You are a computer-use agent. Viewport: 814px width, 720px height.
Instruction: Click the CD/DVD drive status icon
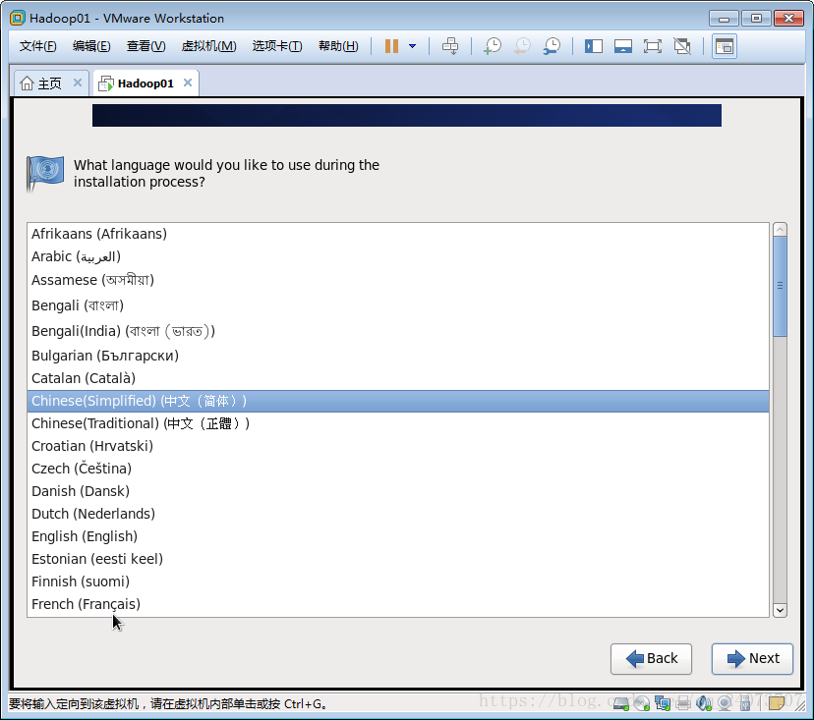click(x=642, y=704)
